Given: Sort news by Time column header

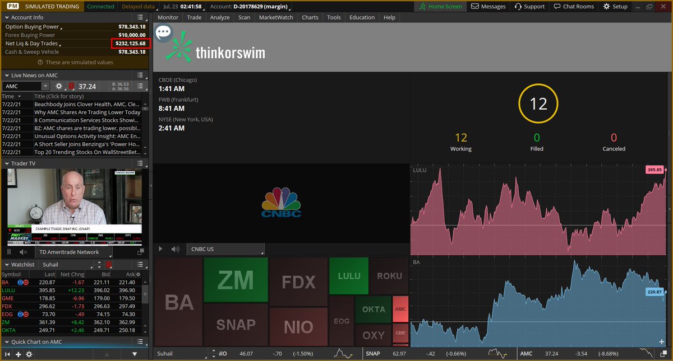Looking at the screenshot, I should click(17, 96).
